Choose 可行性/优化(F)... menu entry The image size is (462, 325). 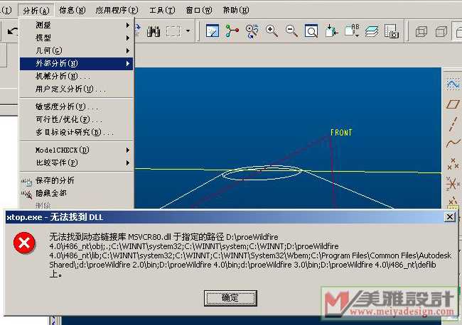(77, 119)
